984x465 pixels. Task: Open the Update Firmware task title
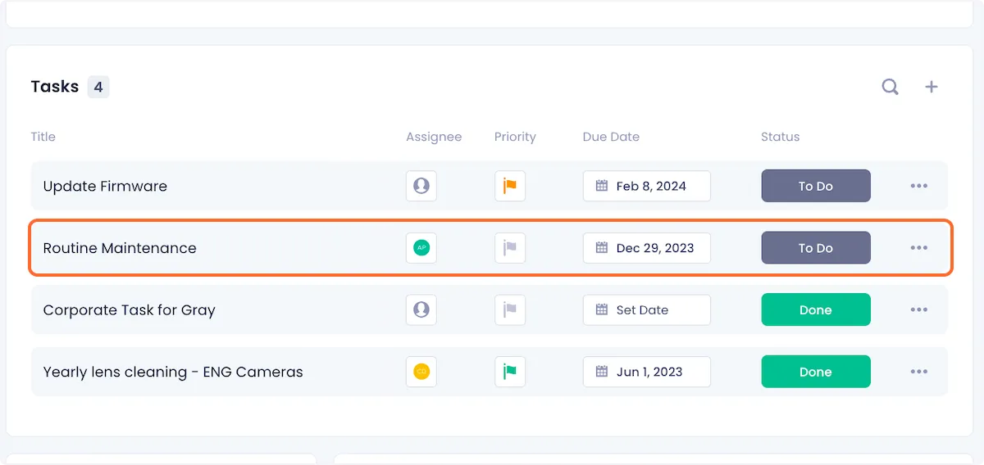coord(105,186)
